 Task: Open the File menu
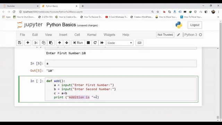tap(22, 35)
